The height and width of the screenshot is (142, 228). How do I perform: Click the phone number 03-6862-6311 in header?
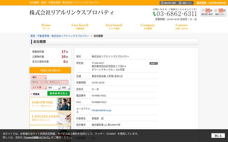pyautogui.click(x=177, y=14)
